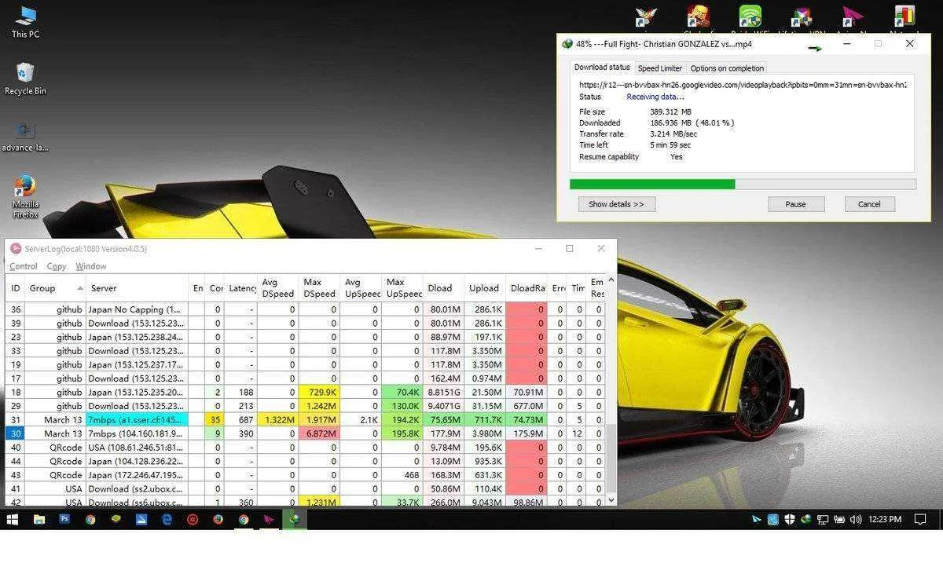Open the colorful VPN desktop shortcut
This screenshot has width=943, height=563.
click(801, 17)
